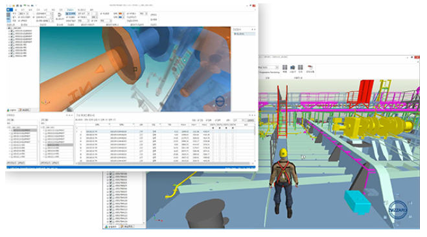This screenshot has width=427, height=237.
Task: Click the large stacked-grid icon at ribbon's left end
Action: (8, 16)
